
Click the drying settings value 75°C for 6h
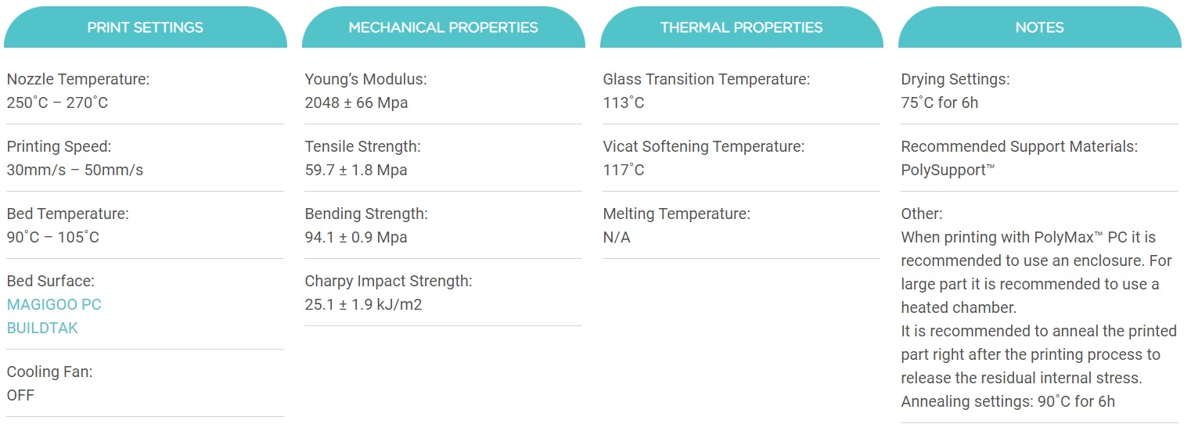click(x=939, y=102)
